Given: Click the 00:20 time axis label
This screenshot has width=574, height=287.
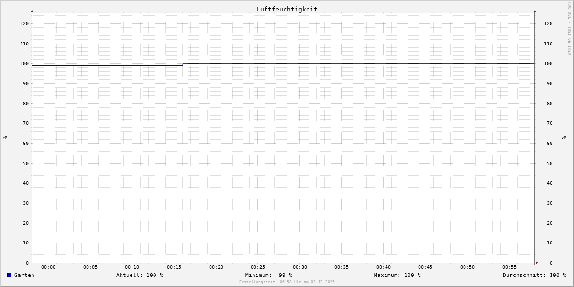Looking at the screenshot, I should click(x=216, y=267).
